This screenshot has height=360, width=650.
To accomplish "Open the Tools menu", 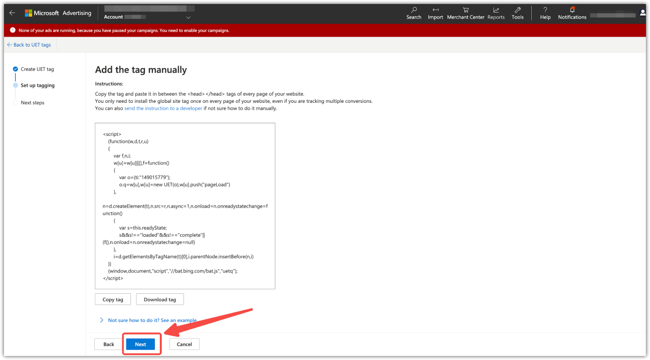I will pyautogui.click(x=518, y=13).
